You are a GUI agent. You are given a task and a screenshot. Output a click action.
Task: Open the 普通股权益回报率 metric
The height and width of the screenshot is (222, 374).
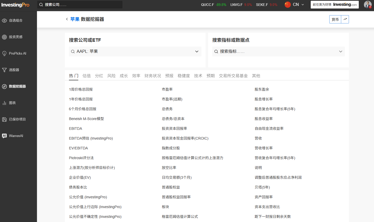[x=176, y=197]
